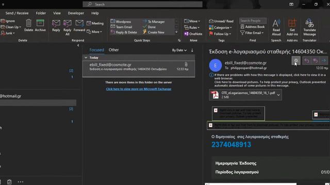Click the top Search box
This screenshot has height=185, width=330.
tap(142, 4)
